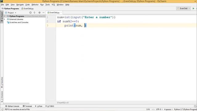Click EvenOdd.py breadcrumb in navigation bar
Viewport: 197px width, 111px height.
tap(27, 9)
